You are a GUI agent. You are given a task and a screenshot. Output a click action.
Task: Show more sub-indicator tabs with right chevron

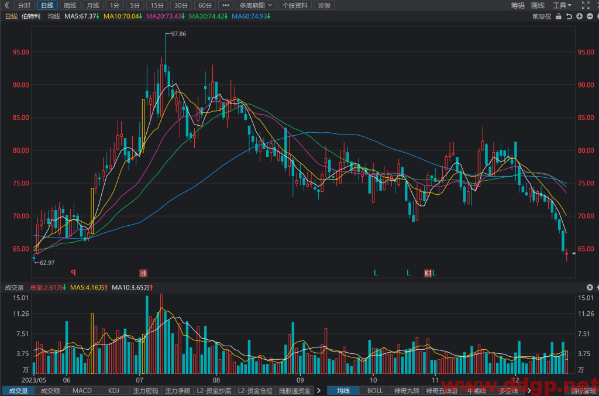tap(319, 391)
